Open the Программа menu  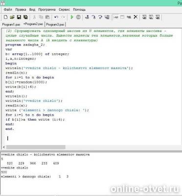click(x=47, y=9)
